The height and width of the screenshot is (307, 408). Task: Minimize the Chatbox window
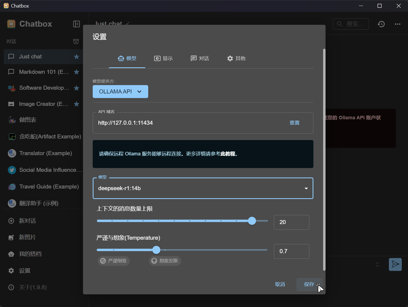tap(361, 6)
